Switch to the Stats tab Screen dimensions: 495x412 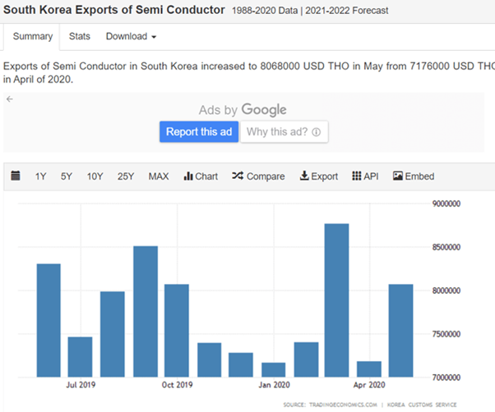tap(80, 37)
